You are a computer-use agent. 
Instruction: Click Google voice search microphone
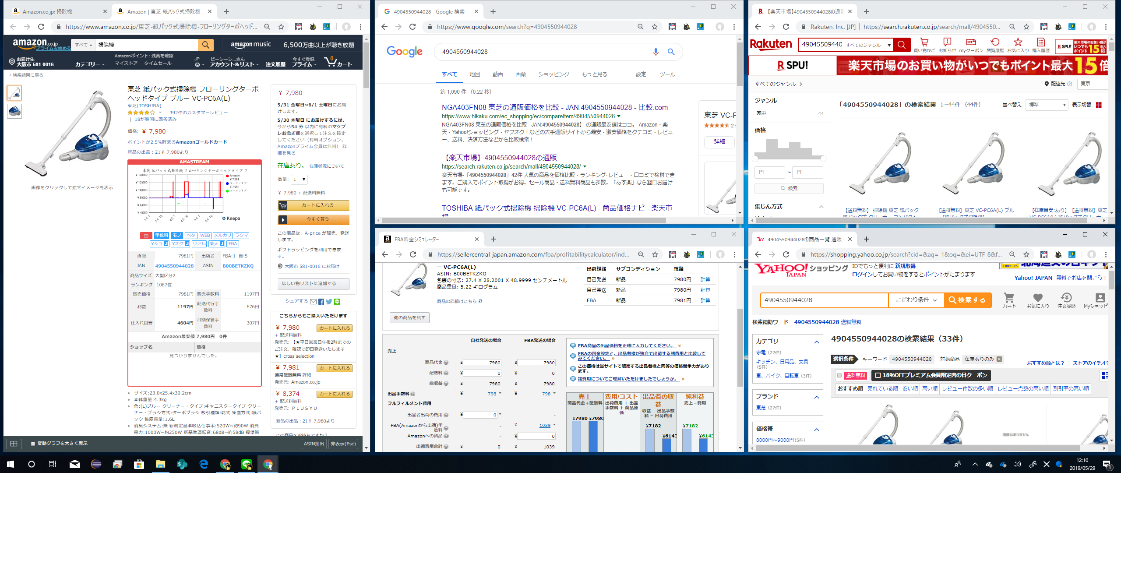pos(656,52)
